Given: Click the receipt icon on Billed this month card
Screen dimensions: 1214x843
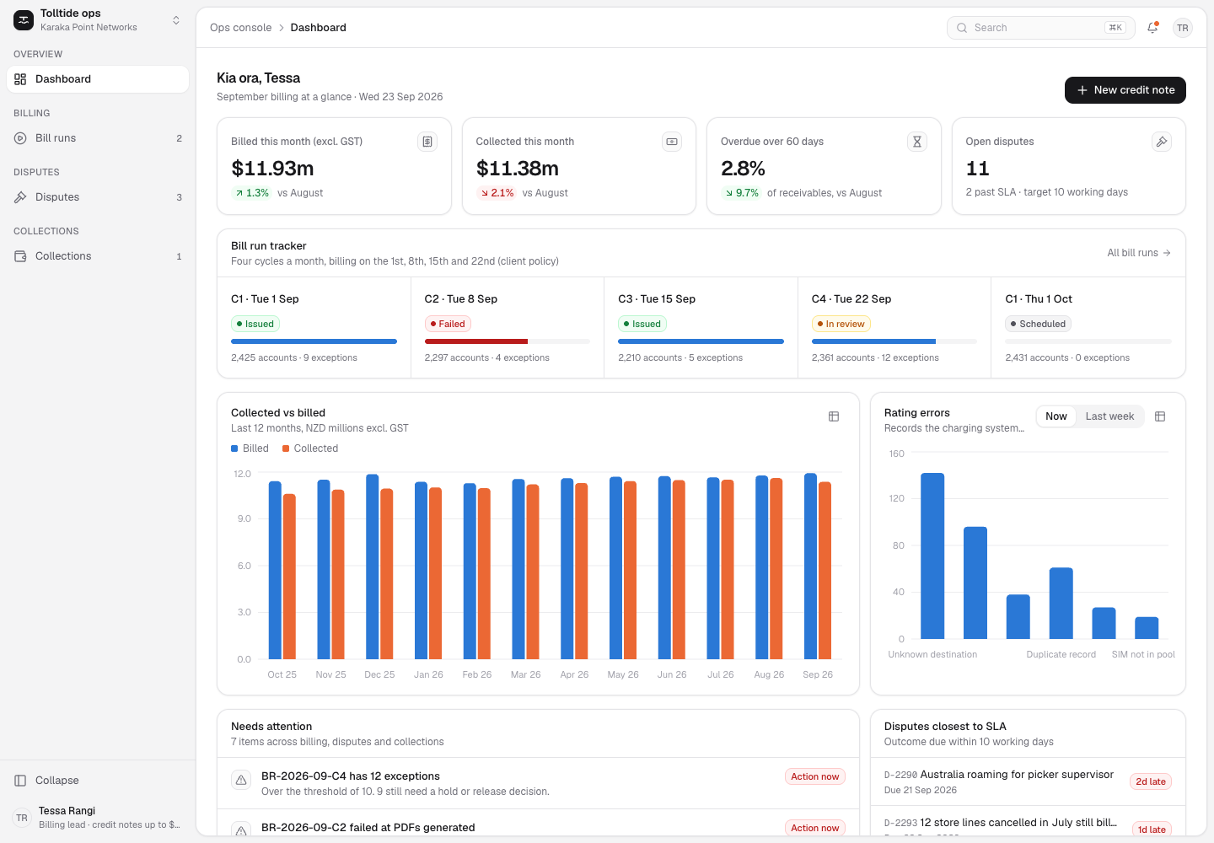Looking at the screenshot, I should (x=427, y=142).
